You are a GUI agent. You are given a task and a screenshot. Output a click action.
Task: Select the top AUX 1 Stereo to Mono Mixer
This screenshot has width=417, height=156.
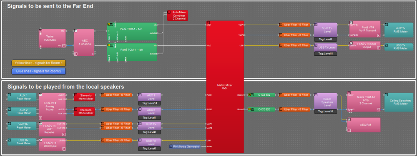[x=84, y=97]
